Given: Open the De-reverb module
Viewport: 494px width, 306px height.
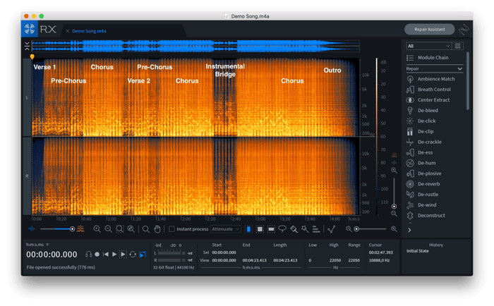Looking at the screenshot, I should (x=423, y=184).
